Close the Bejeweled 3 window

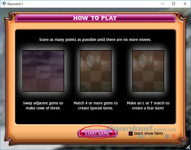pyautogui.click(x=185, y=4)
